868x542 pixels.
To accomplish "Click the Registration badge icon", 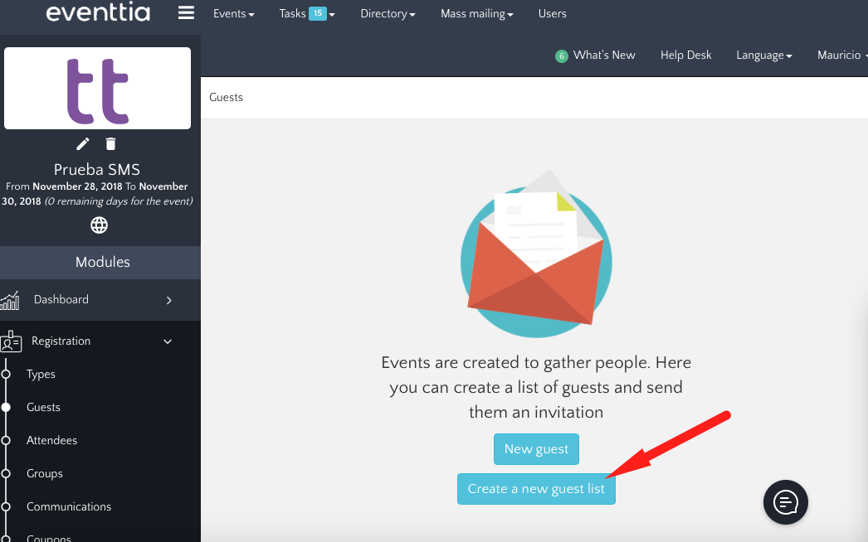I will point(11,341).
